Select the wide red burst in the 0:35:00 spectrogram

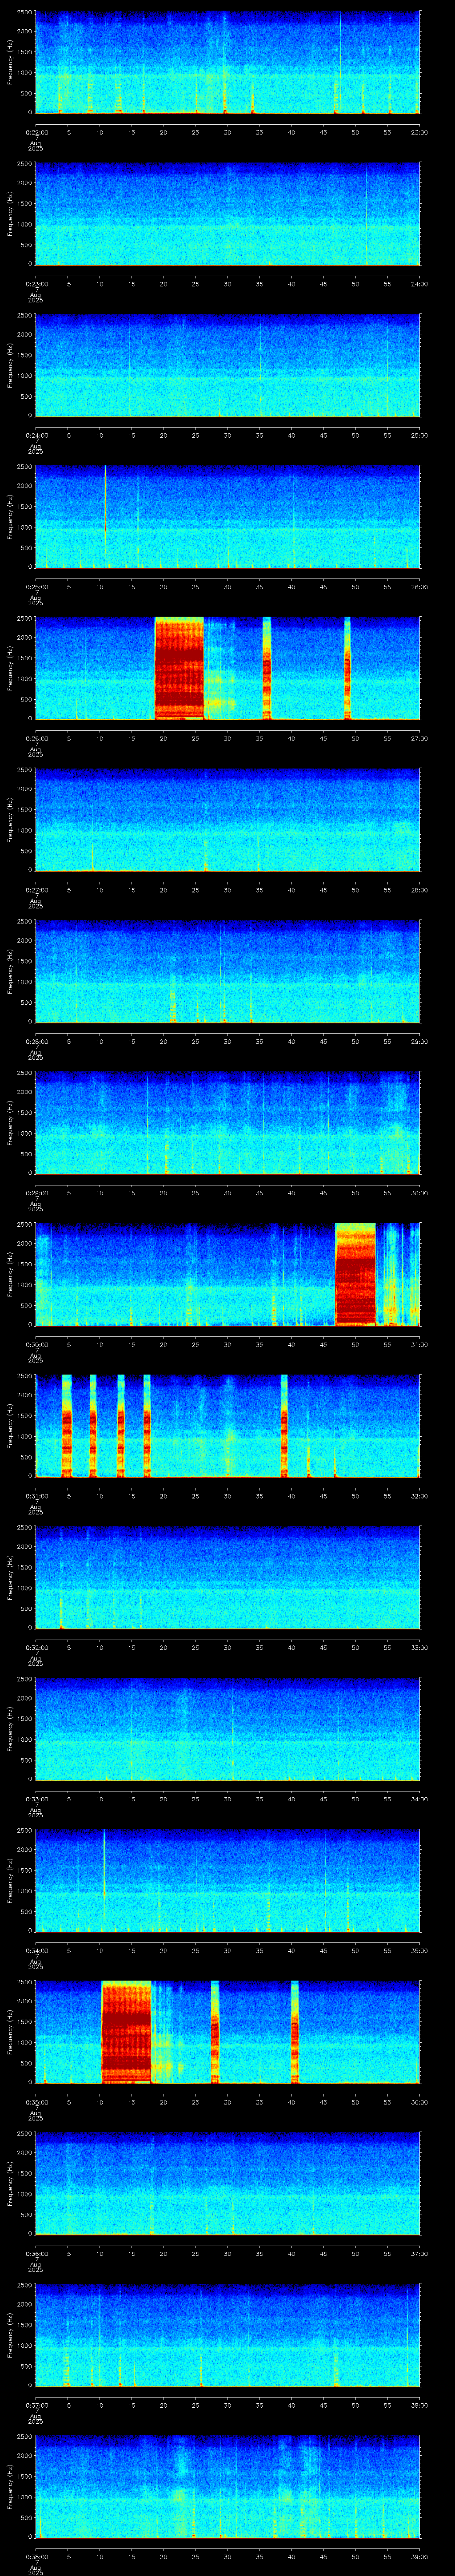coord(126,2032)
